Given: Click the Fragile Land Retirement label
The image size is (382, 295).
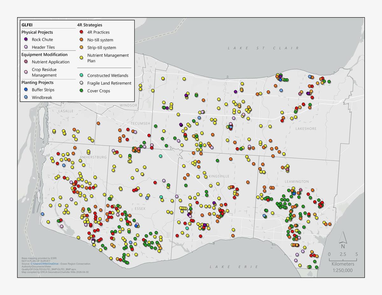Looking at the screenshot, I should pos(109,83).
